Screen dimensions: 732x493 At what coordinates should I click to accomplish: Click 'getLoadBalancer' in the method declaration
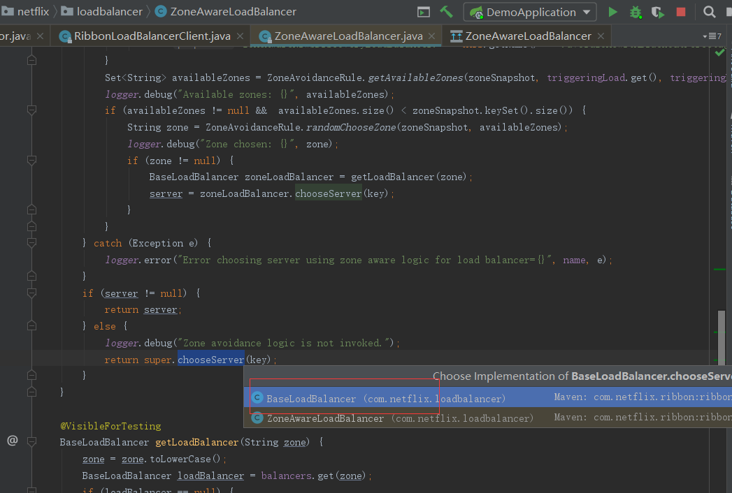197,442
